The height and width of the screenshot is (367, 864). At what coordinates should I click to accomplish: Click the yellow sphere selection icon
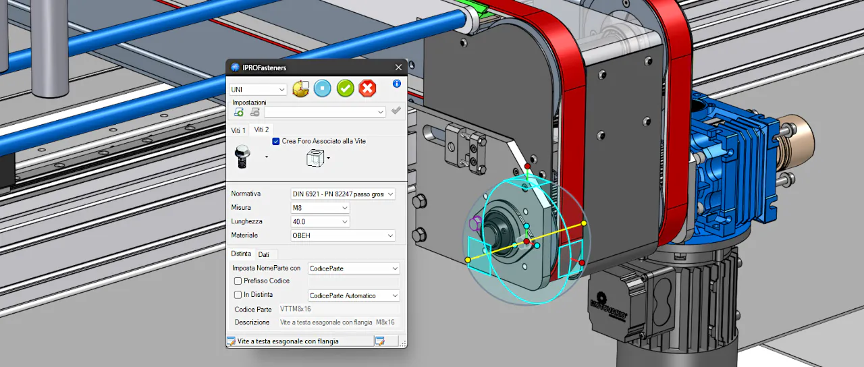(300, 88)
